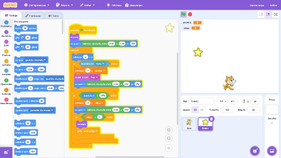The width and height of the screenshot is (281, 158).
Task: Click Entrar to sign in
Action: point(274,5)
